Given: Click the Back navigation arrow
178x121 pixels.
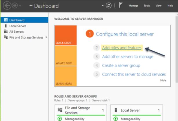Looking at the screenshot, I should [x=7, y=5].
